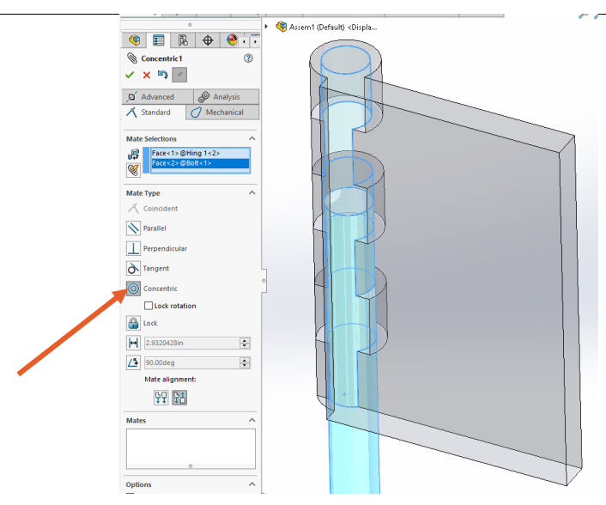The width and height of the screenshot is (606, 505).
Task: Switch to the Analysis tab
Action: point(226,97)
